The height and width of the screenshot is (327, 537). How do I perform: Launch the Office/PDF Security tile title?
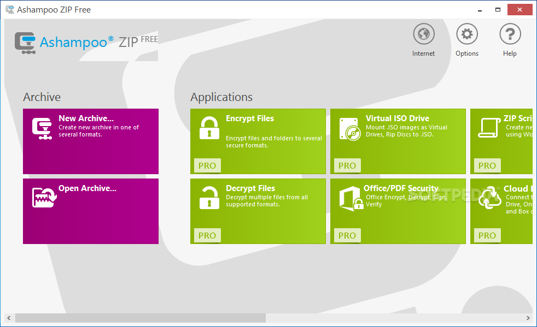(x=401, y=188)
